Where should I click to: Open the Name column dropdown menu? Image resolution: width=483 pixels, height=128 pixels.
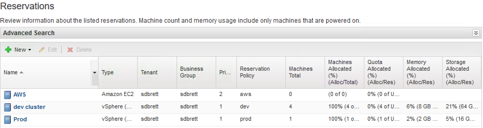point(95,73)
